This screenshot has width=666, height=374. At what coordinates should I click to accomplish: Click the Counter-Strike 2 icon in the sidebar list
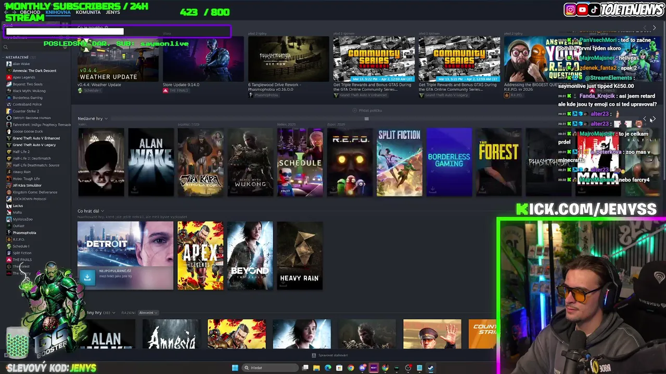9,111
